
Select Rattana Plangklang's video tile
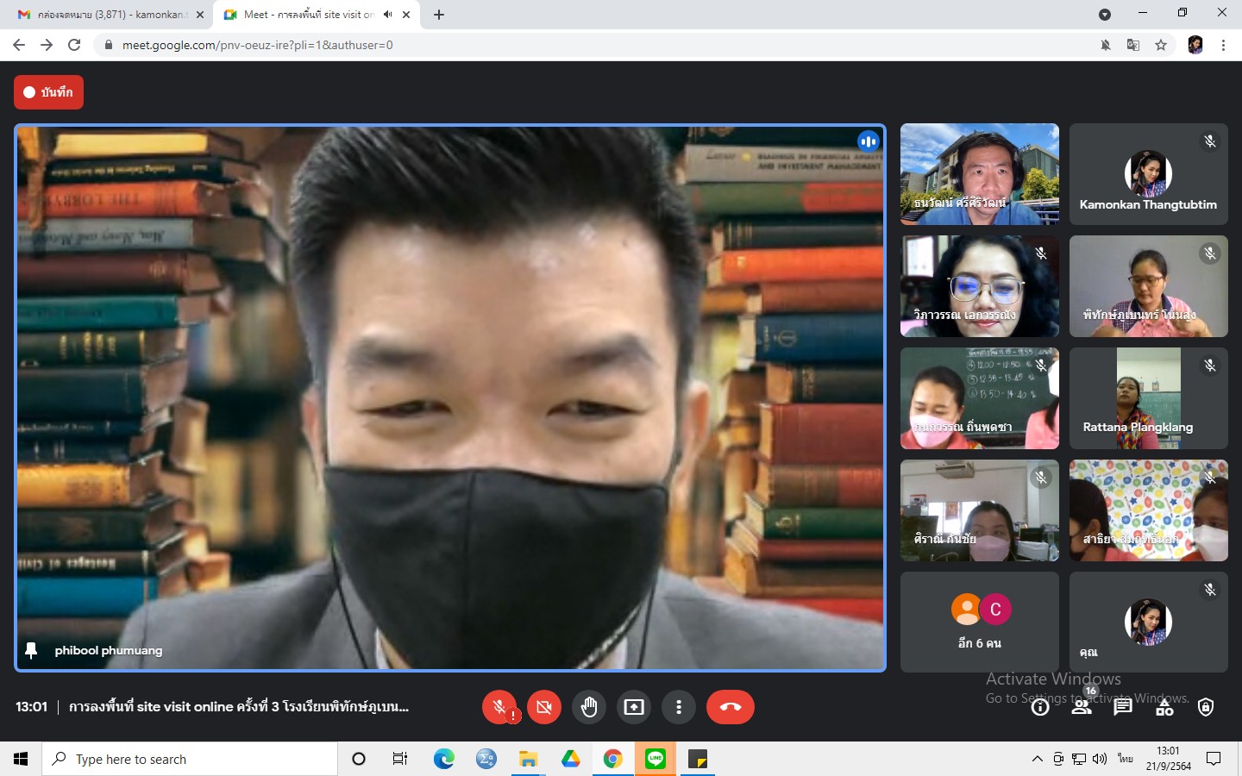tap(1148, 398)
